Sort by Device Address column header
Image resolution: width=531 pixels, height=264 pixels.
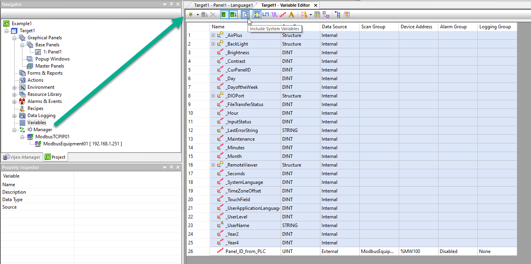pos(418,27)
